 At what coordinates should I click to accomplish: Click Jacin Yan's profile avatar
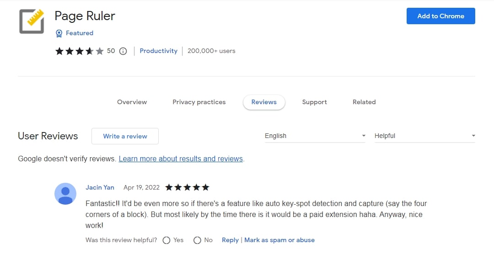point(65,194)
